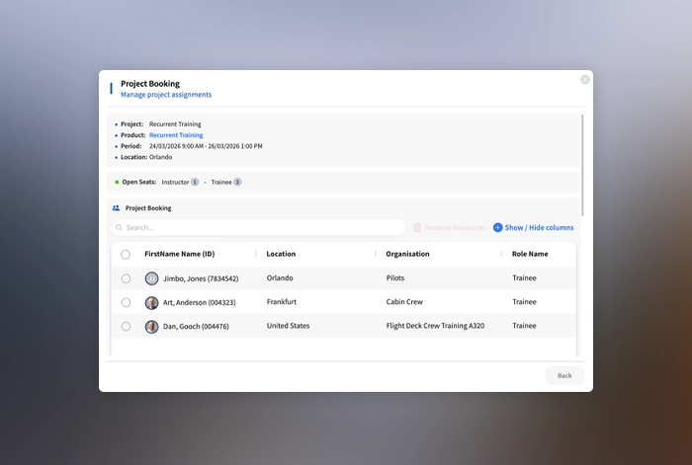This screenshot has height=465, width=692.
Task: Click Art Anderson profile photo
Action: 152,303
